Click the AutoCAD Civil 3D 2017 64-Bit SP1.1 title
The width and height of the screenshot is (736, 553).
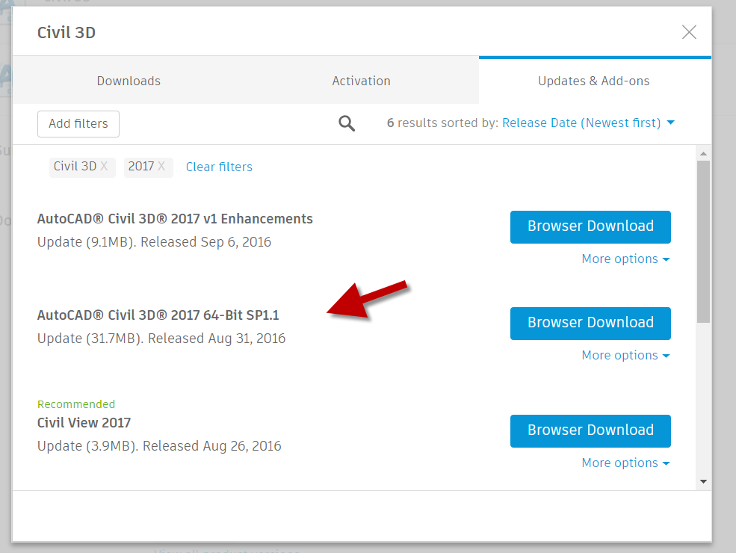pos(158,315)
